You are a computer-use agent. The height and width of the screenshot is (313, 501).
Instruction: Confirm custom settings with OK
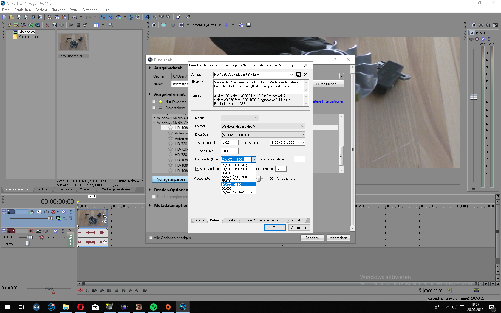[275, 228]
